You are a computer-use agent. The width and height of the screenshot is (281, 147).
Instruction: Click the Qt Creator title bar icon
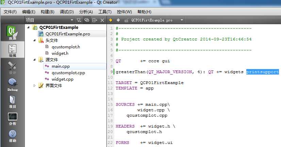point(3,2)
